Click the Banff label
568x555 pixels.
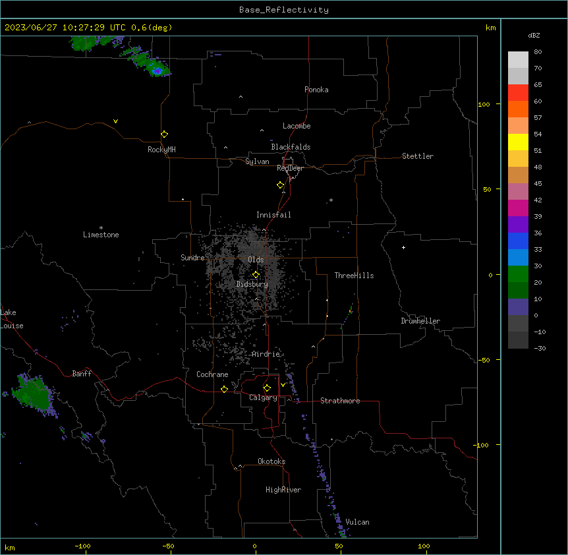[82, 374]
